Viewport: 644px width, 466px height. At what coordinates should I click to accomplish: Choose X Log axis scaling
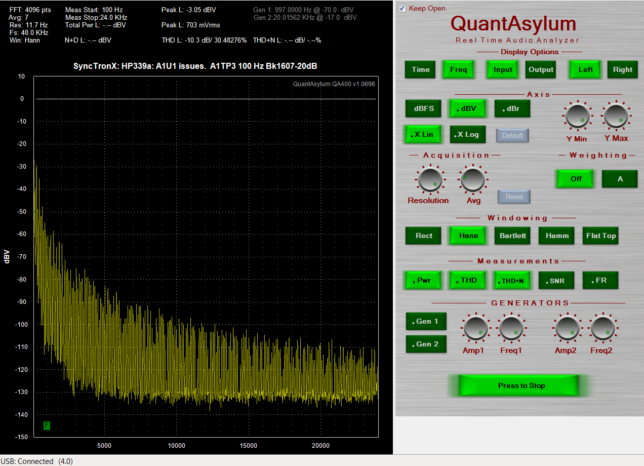(468, 135)
